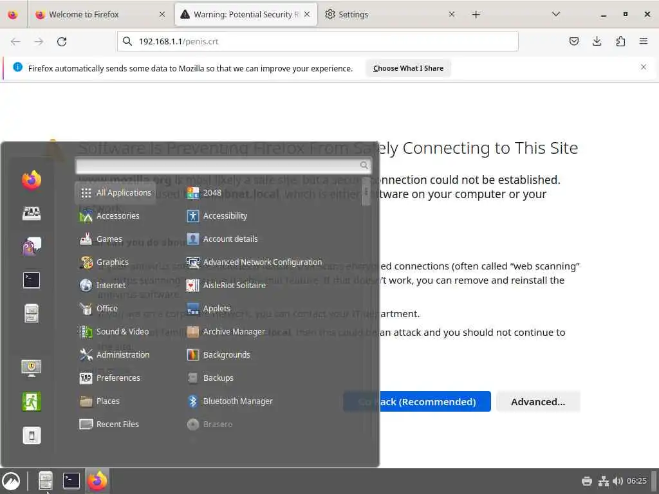This screenshot has width=659, height=494.
Task: Click Firefox window button in bottom panel
Action: 97,481
